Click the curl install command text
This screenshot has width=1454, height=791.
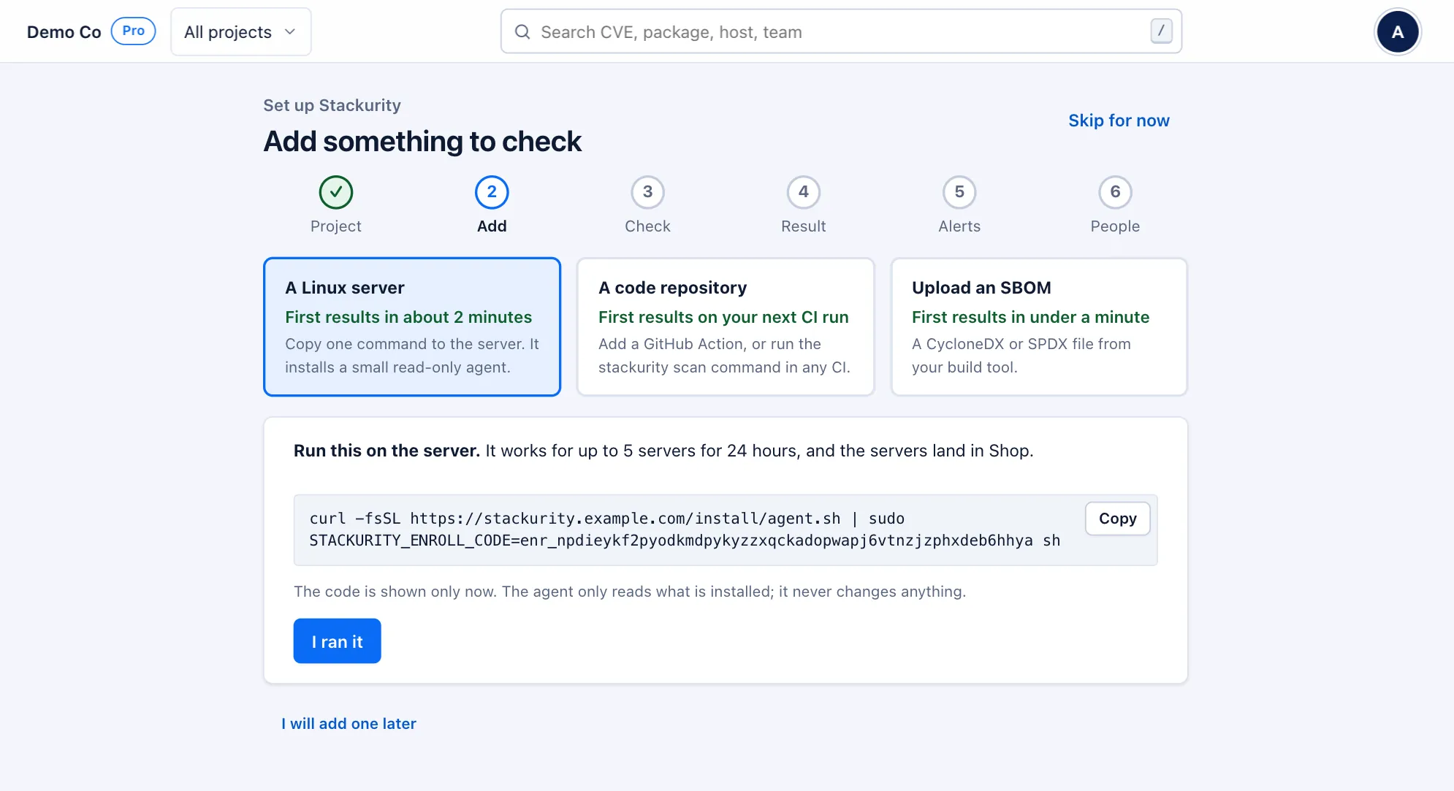(x=685, y=530)
